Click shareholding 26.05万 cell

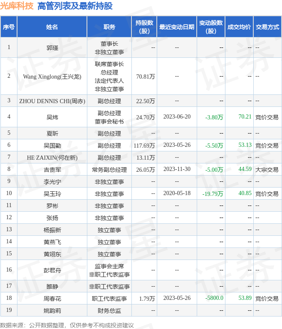(x=146, y=170)
